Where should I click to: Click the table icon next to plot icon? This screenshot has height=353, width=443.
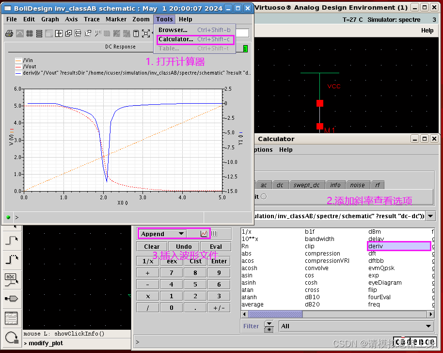[x=214, y=234]
